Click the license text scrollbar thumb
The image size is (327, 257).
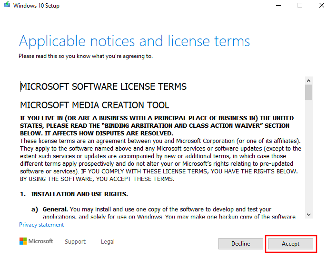[308, 92]
